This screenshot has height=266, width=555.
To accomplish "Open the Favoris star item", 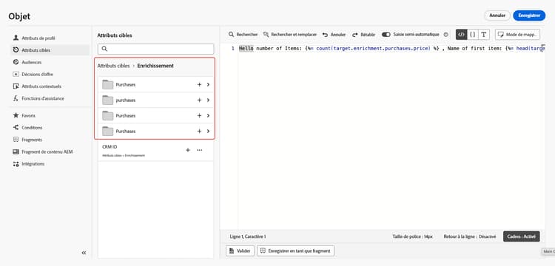I will (x=24, y=115).
